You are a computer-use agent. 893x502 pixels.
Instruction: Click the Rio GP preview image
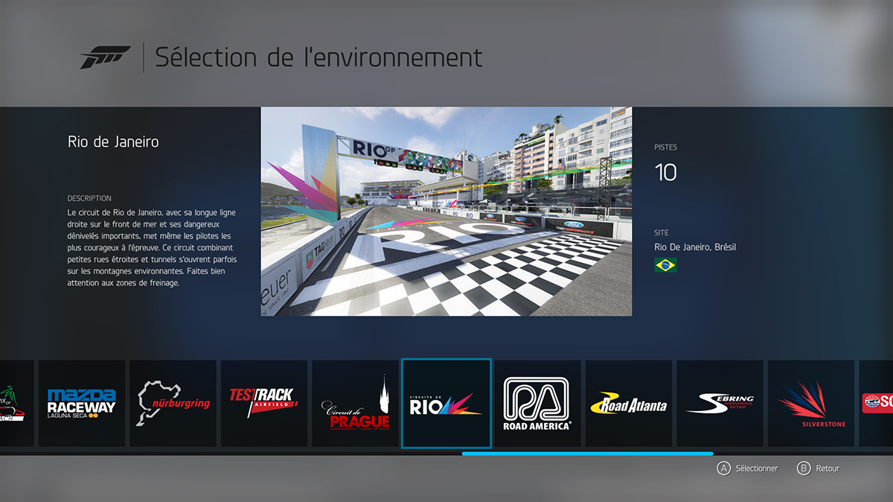(446, 212)
